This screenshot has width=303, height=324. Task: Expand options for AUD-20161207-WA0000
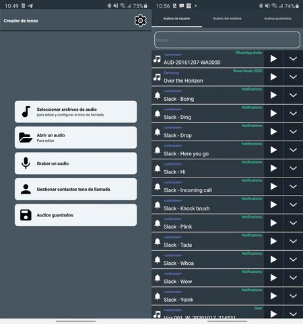[293, 58]
